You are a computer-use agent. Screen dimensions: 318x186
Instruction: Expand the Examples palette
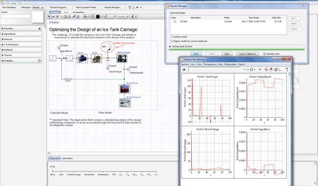pyautogui.click(x=22, y=61)
